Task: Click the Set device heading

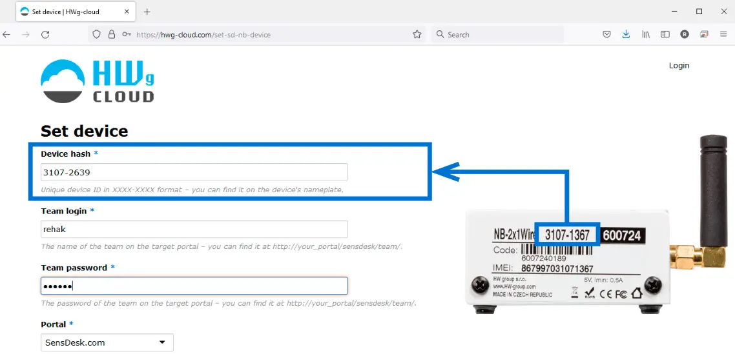Action: [85, 131]
